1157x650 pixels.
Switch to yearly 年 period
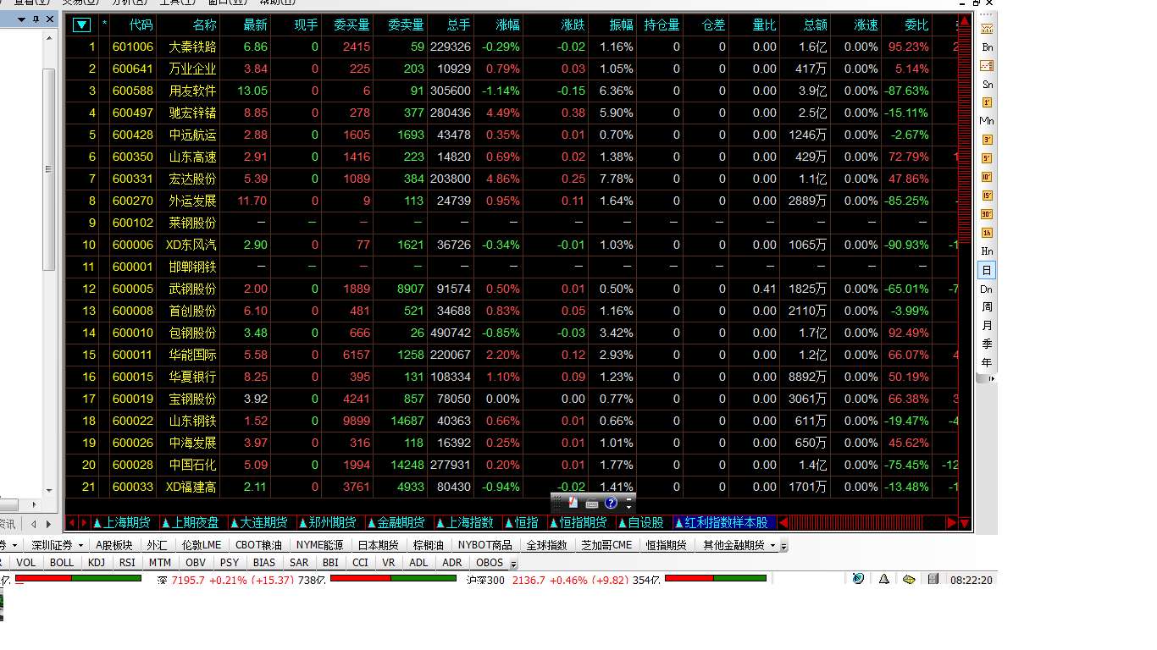[987, 362]
